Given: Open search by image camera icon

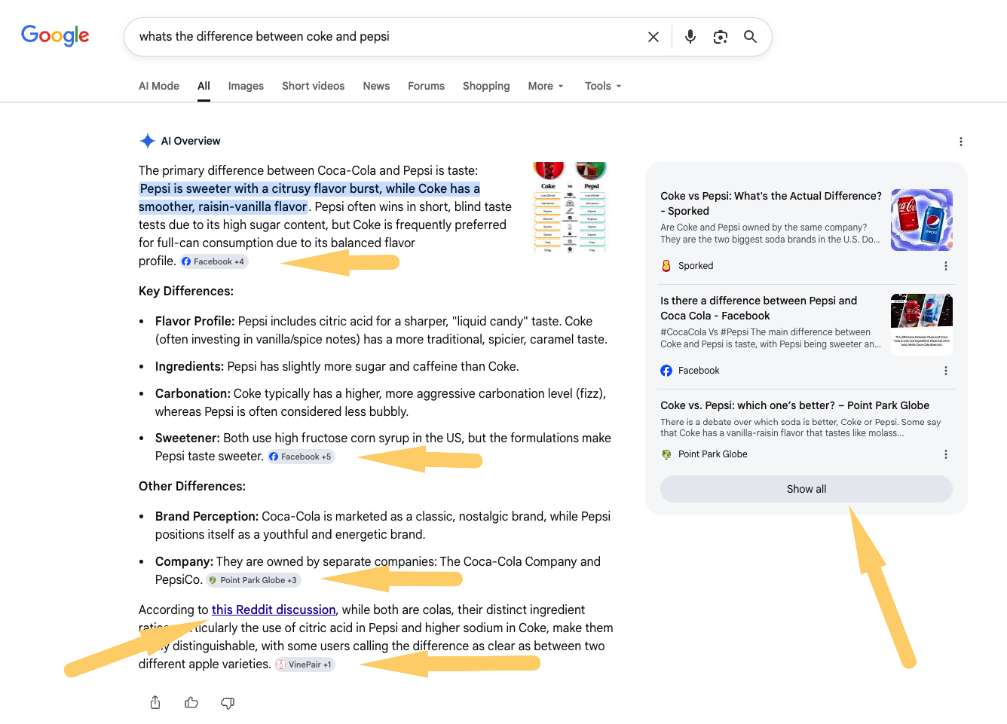Looking at the screenshot, I should pyautogui.click(x=721, y=37).
